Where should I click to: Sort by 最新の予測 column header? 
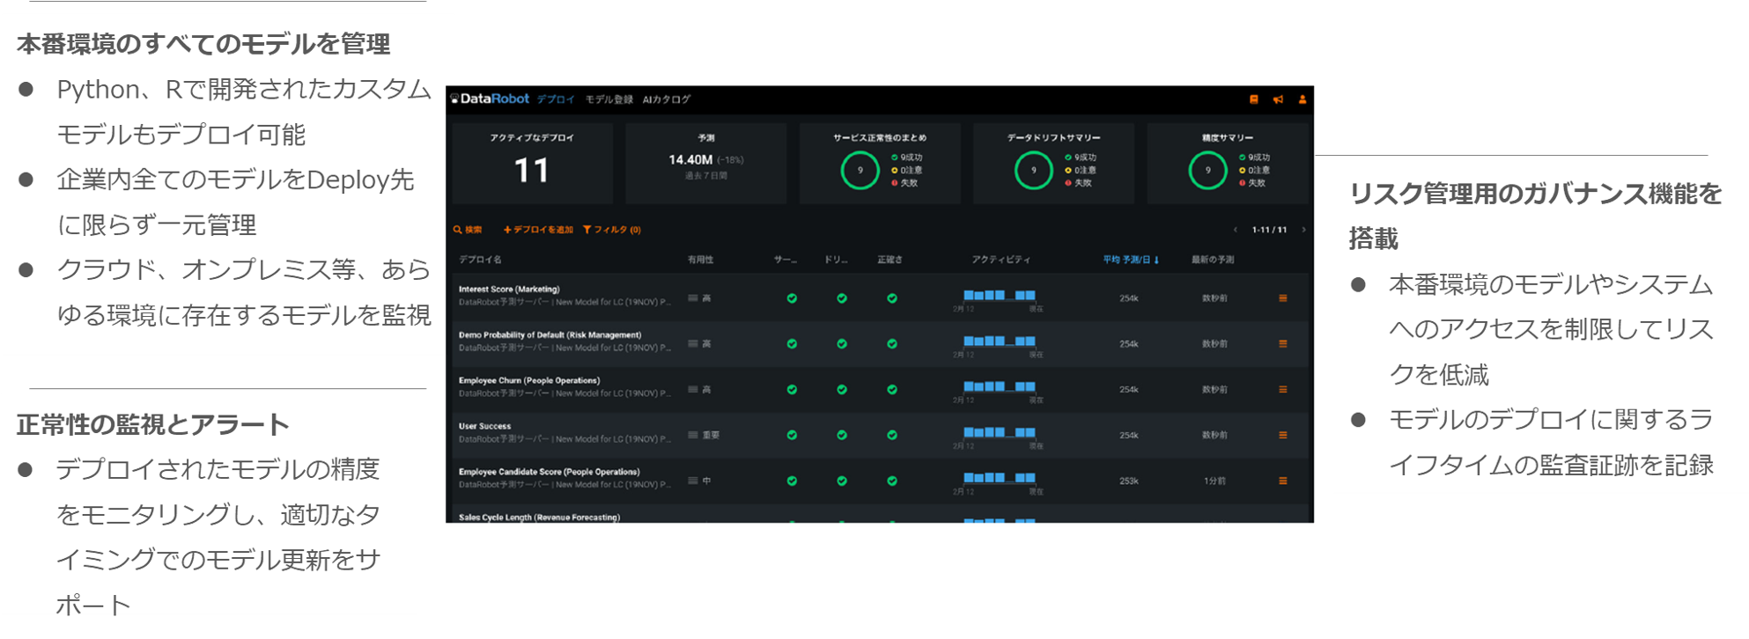coord(1213,260)
